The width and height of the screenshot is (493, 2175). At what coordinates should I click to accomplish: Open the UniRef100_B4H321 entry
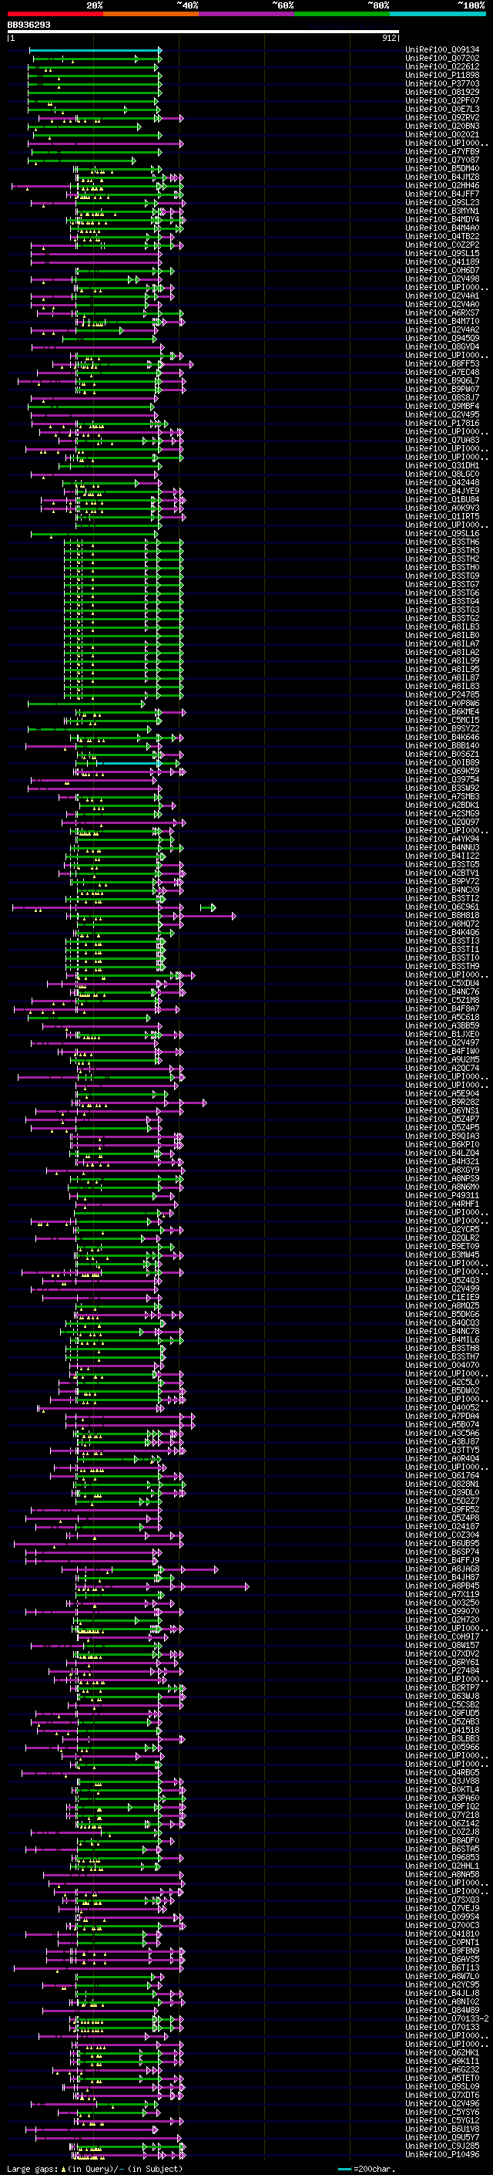[x=442, y=1162]
